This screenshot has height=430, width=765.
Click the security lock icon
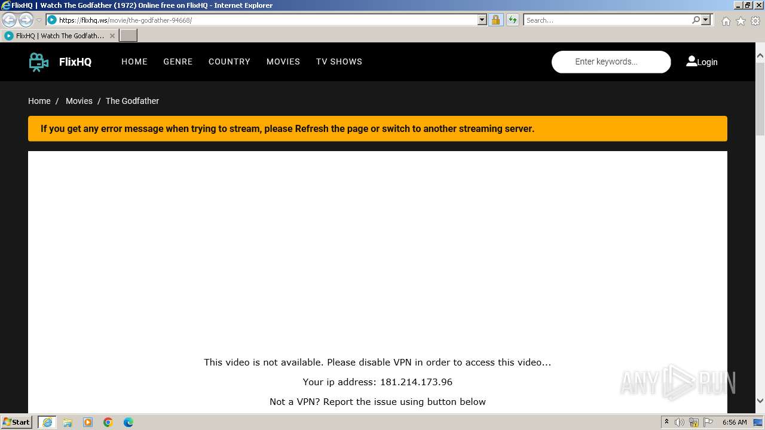tap(495, 20)
